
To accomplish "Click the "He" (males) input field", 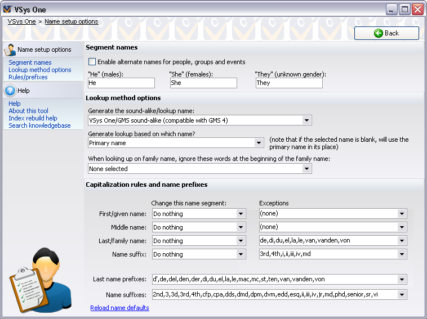I will tap(122, 83).
